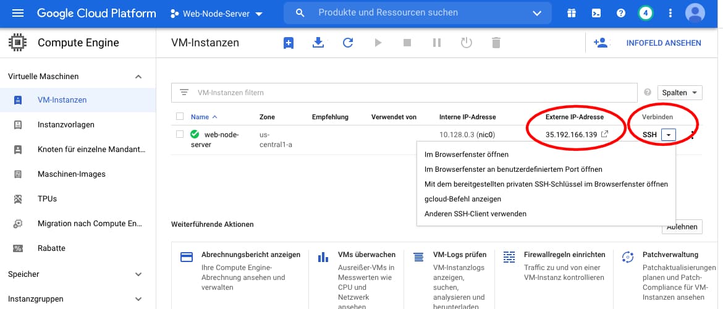Click the Ablehnen button

point(682,227)
